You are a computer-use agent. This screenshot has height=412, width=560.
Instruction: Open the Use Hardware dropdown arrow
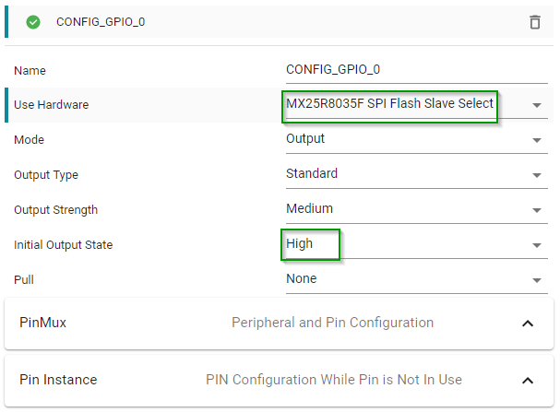[536, 105]
